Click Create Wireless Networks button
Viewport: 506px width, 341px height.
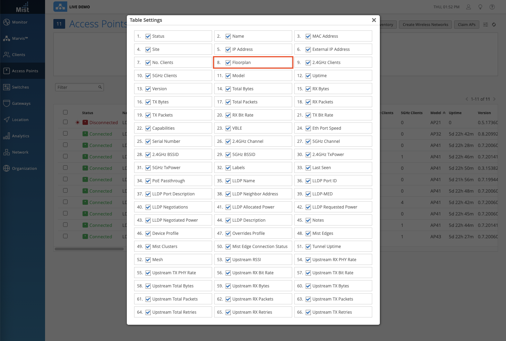(x=425, y=25)
